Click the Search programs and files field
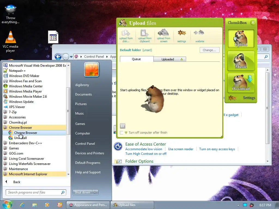Image resolution: width=279 pixels, height=209 pixels. click(x=36, y=192)
